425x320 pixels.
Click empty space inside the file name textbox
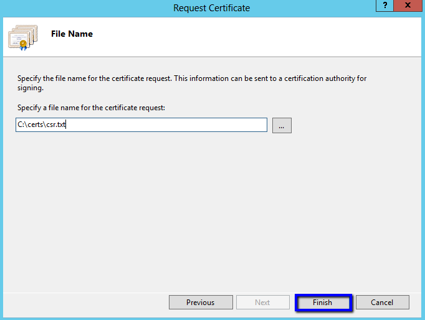(x=187, y=125)
